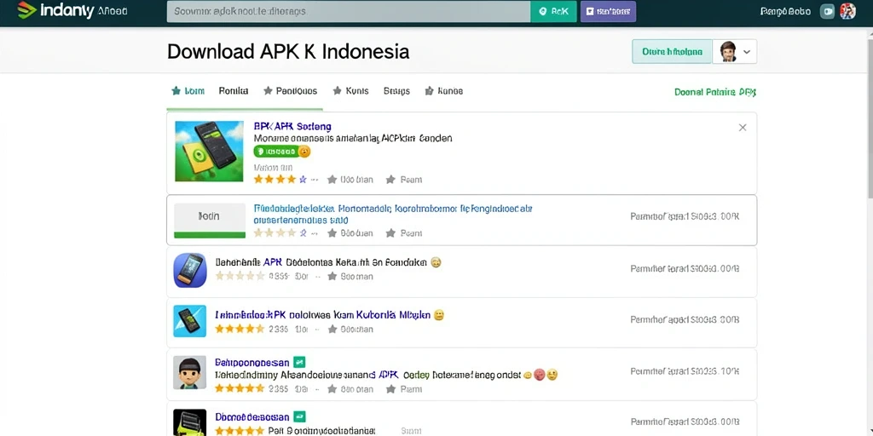Dismiss the BPK APK Sotleng card with X
This screenshot has width=873, height=436.
(x=743, y=128)
